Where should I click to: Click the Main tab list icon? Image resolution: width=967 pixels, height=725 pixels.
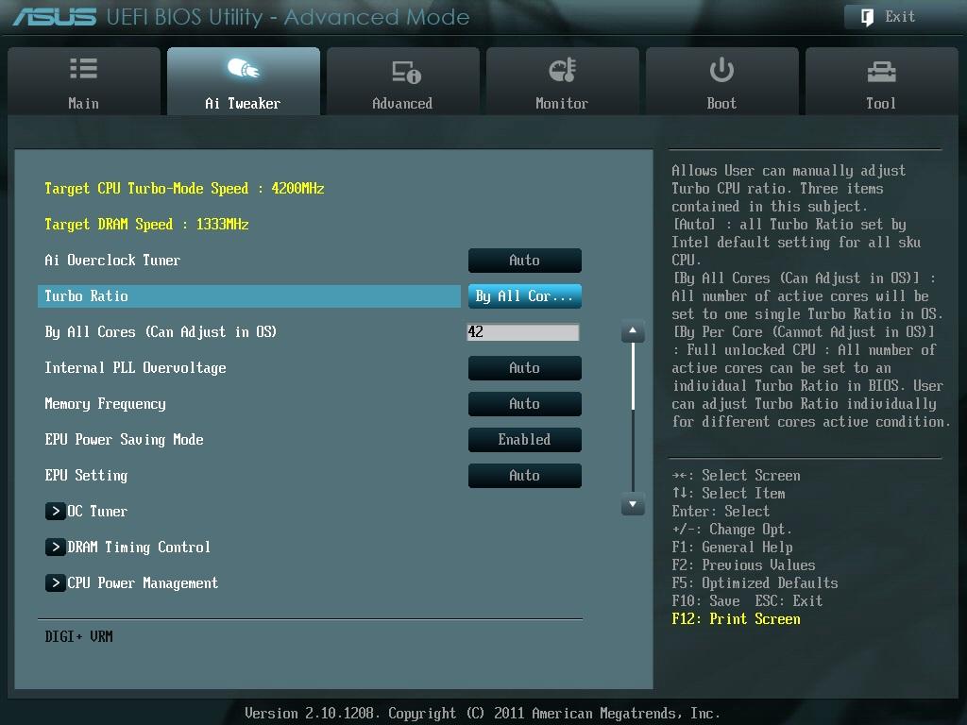coord(83,68)
